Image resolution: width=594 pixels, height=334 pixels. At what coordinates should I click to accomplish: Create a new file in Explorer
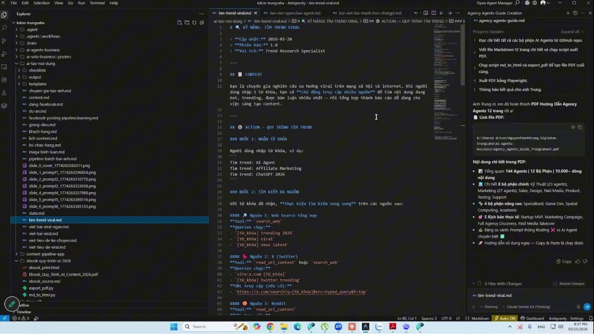(180, 22)
